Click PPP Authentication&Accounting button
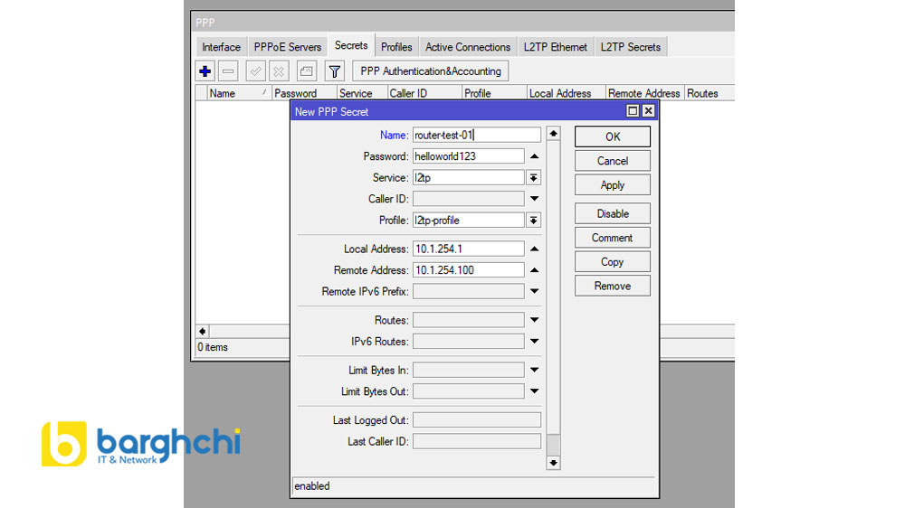The image size is (905, 508). point(430,71)
